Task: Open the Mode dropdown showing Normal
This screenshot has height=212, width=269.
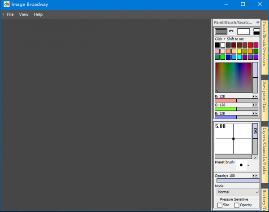Action: [x=237, y=192]
